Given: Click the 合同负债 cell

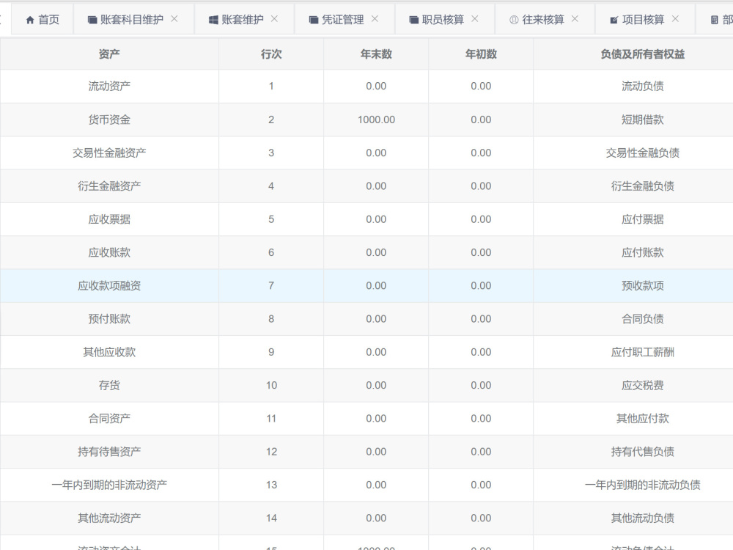Looking at the screenshot, I should pos(643,319).
